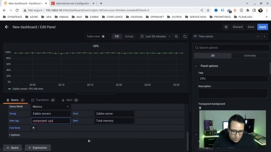Toggle the browser side panel icon

[254, 10]
